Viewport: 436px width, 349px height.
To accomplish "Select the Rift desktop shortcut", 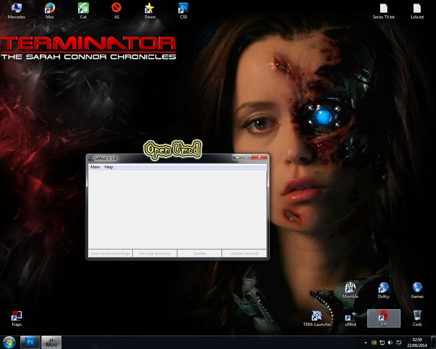I will click(384, 317).
